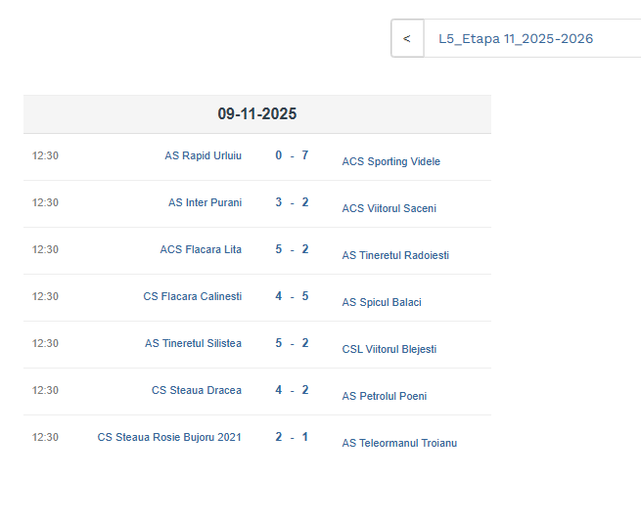Click CSL Viitorul Blejesti team link

[389, 349]
